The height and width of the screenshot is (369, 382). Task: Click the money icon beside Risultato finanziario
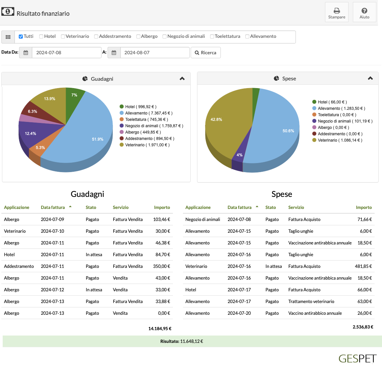[x=8, y=12]
